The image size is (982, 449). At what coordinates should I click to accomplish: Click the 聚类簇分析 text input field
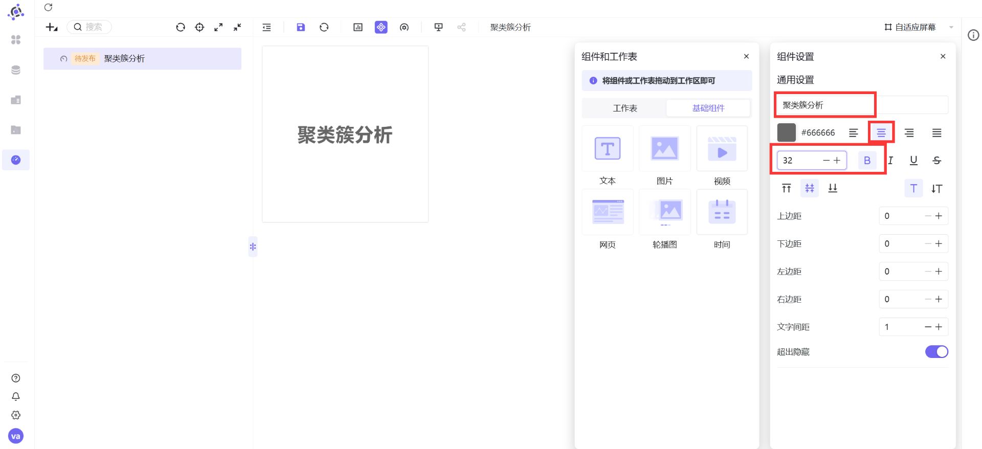click(x=862, y=105)
